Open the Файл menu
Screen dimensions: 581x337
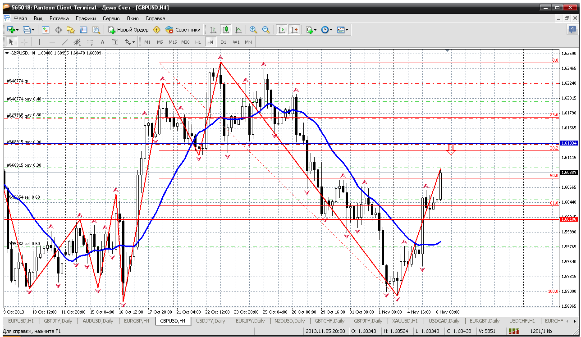(x=20, y=18)
